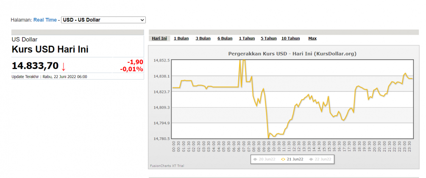Click the red down arrow icon

[64, 67]
